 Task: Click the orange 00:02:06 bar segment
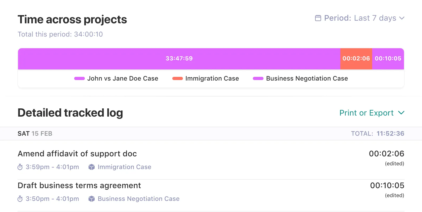click(x=356, y=59)
